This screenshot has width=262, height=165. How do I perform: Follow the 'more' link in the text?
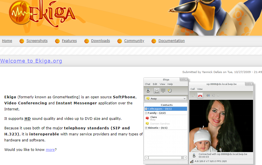pyautogui.click(x=50, y=149)
